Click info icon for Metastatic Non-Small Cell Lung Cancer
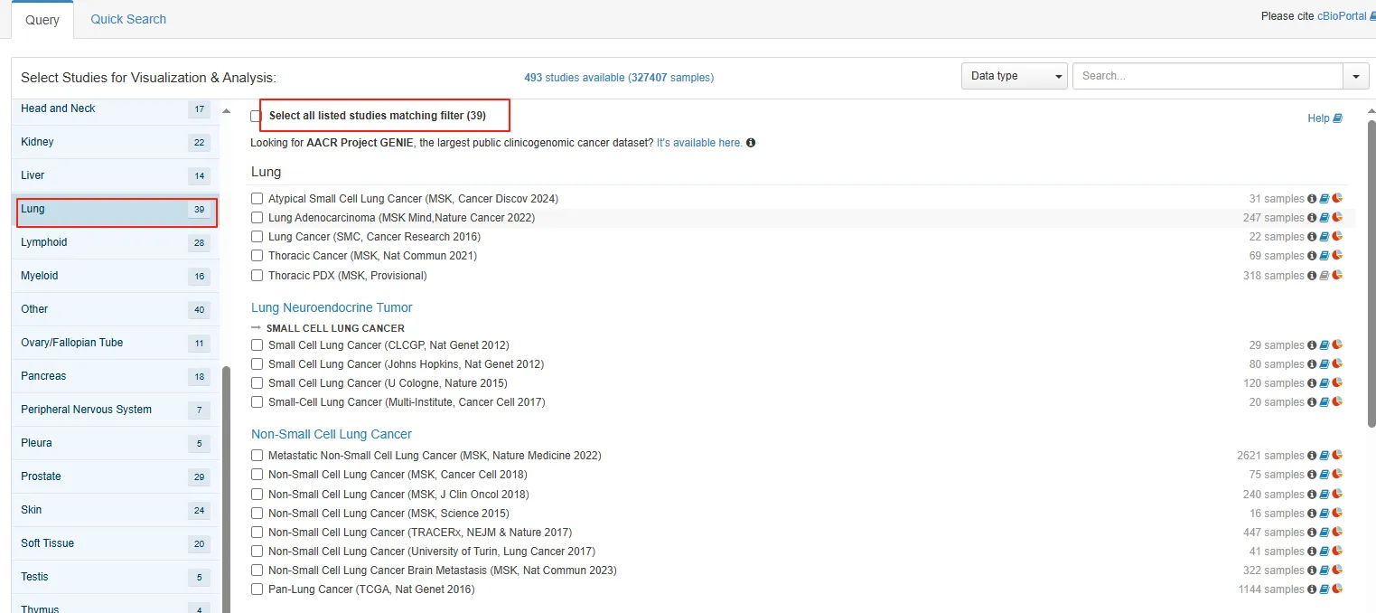1376x613 pixels. (1312, 456)
